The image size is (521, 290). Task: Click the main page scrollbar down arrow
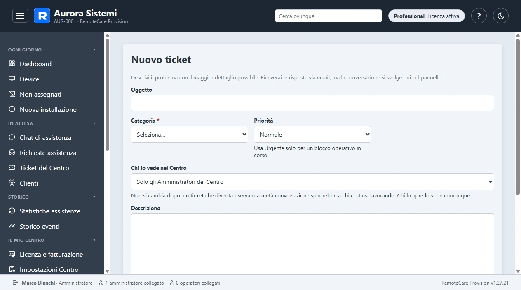pyautogui.click(x=518, y=271)
